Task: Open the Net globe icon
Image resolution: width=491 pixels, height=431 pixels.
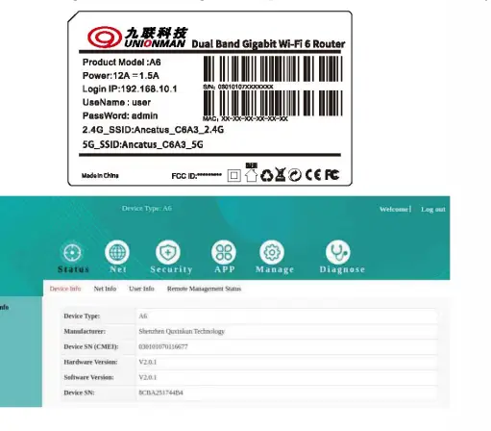Action: (117, 252)
